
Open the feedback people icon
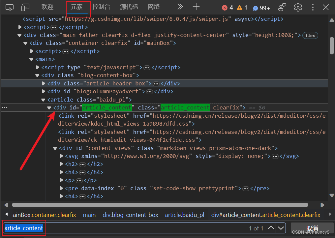pos(282,7)
